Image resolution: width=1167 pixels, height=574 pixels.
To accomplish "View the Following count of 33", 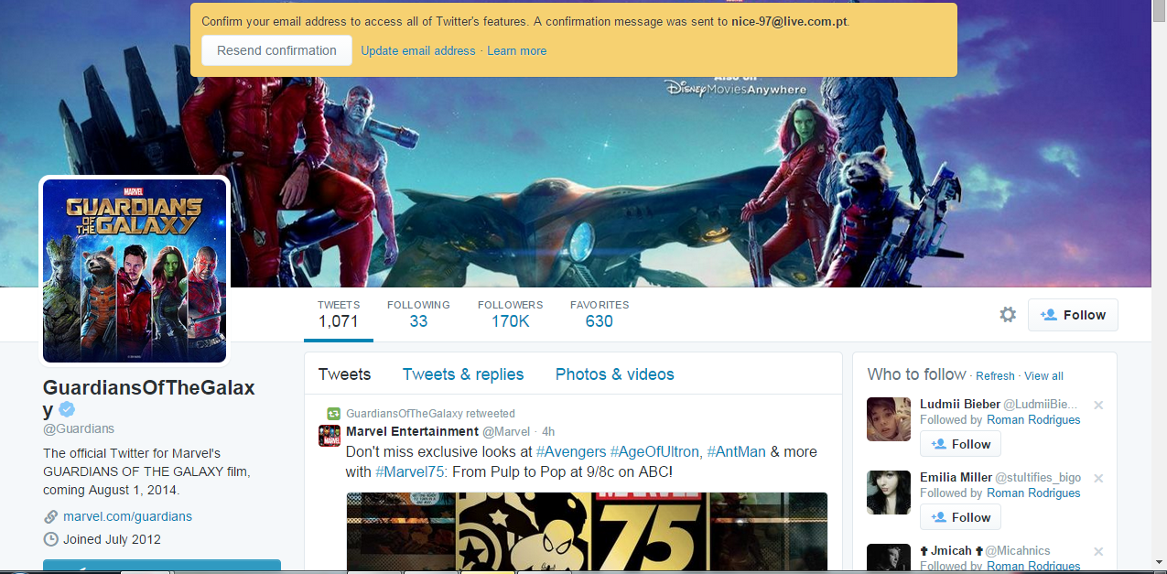I will 418,314.
